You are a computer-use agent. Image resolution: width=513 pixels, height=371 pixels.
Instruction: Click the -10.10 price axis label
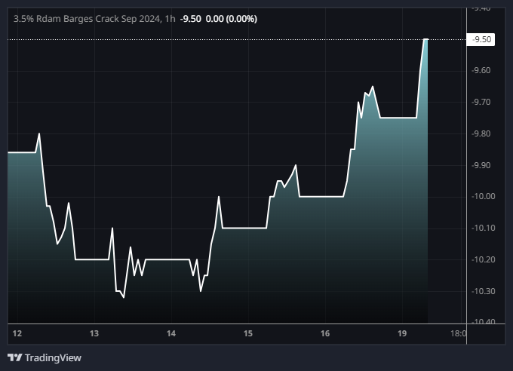point(482,228)
